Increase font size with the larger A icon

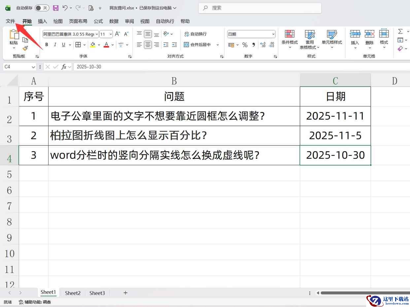tap(118, 34)
